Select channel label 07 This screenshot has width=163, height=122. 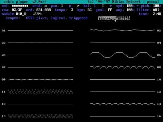tap(3, 67)
